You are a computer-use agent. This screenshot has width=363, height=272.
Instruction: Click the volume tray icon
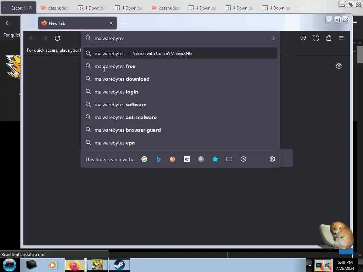click(x=328, y=266)
